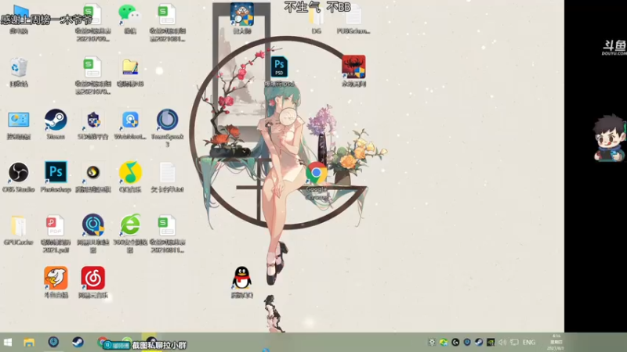Viewport: 627px width, 352px height.
Task: Click the Steam tray icon
Action: (479, 343)
